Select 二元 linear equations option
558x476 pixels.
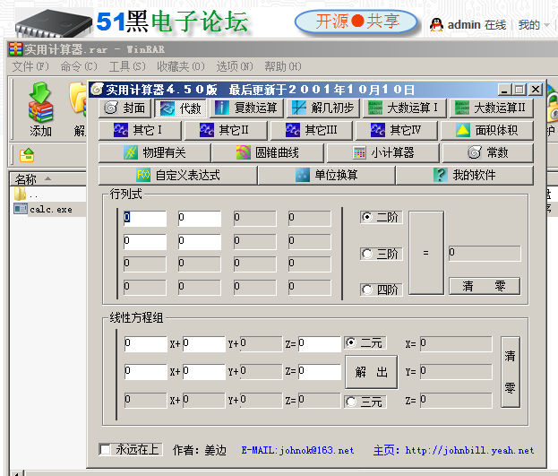coord(365,342)
